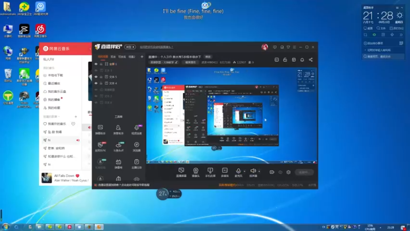The image size is (410, 231).
Task: Open 私人FM in NetEase Music
Action: tap(48, 60)
